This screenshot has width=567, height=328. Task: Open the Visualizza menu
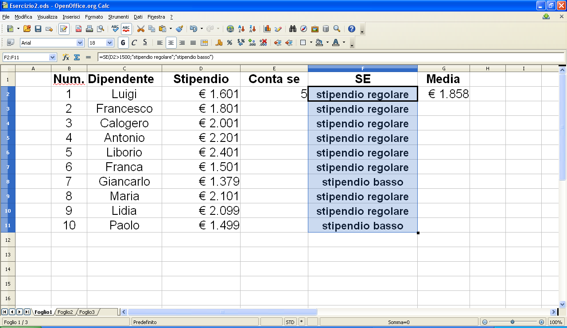tap(47, 17)
